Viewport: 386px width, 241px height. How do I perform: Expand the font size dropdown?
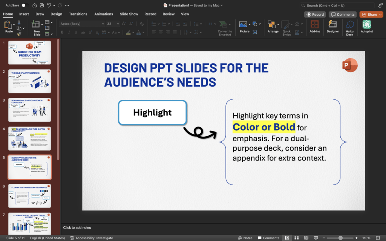118,24
